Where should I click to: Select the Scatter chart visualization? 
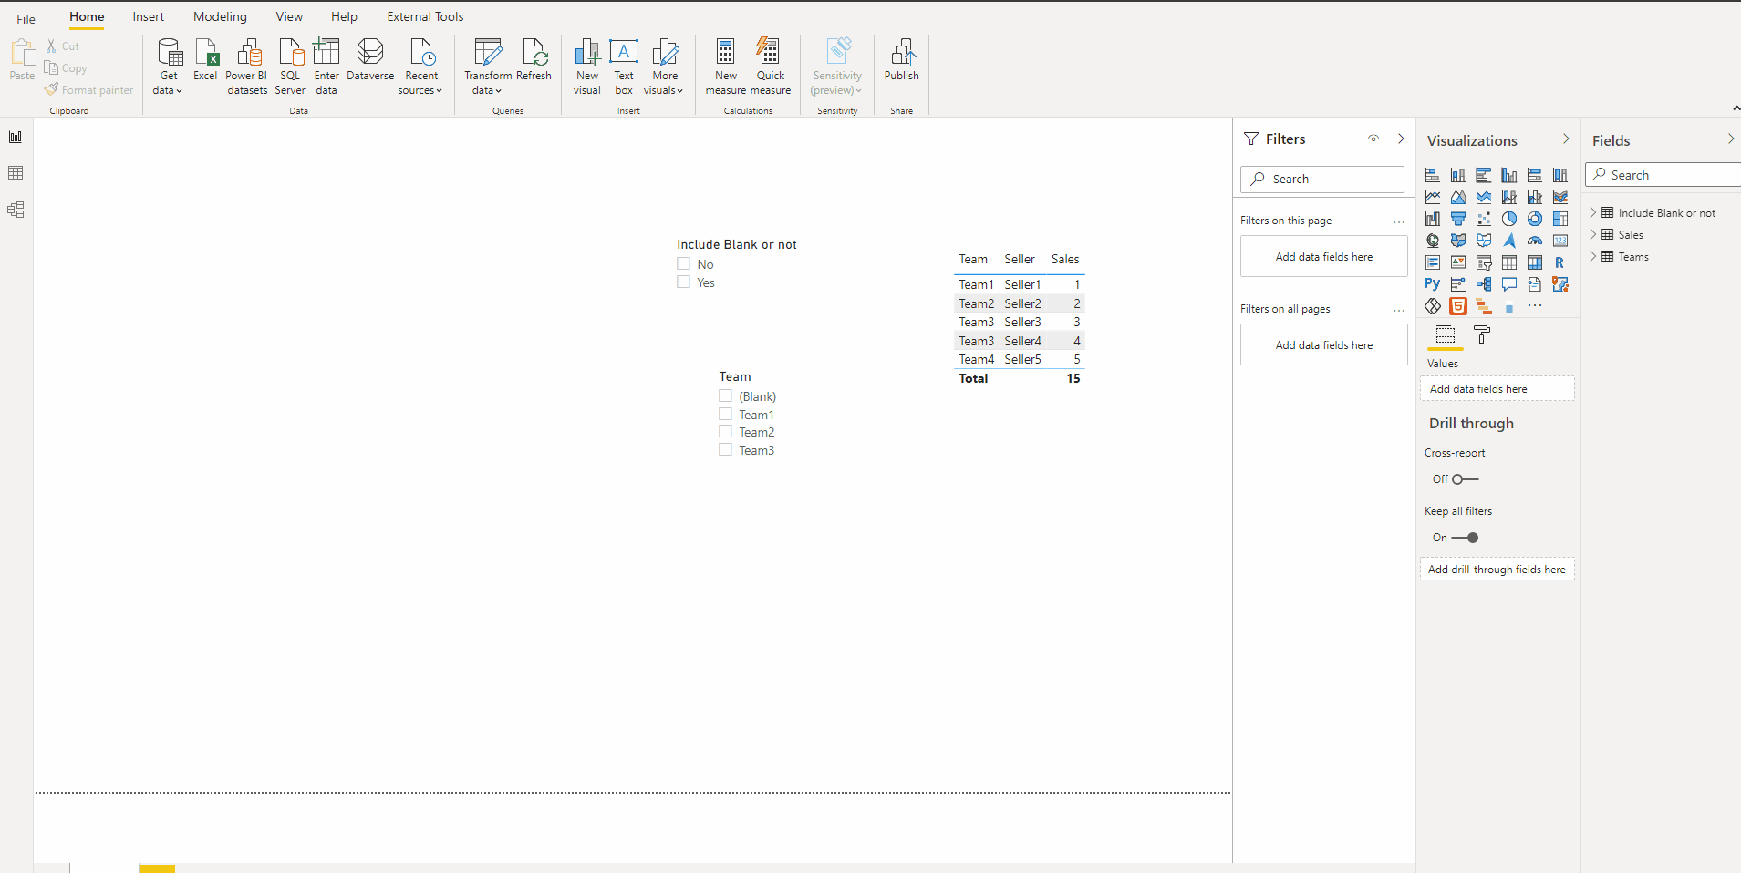1484,219
